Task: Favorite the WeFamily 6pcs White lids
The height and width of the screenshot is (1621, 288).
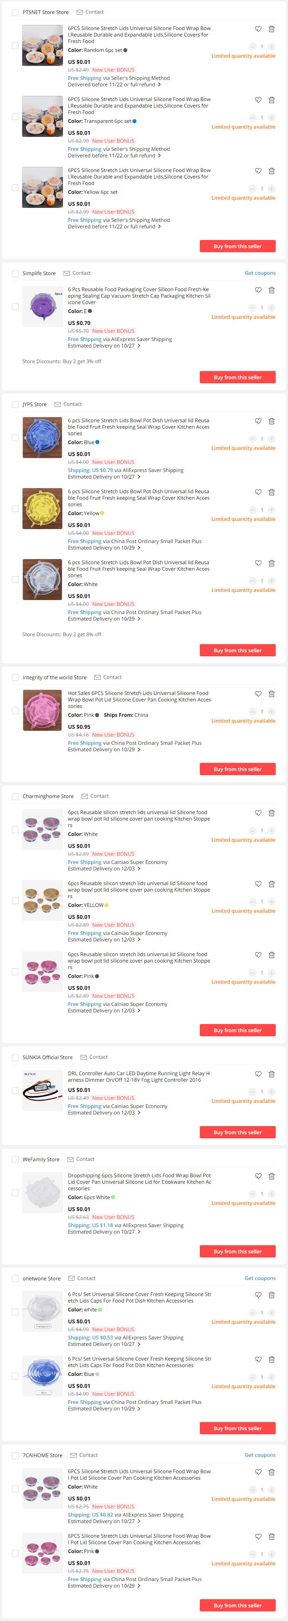Action: [x=258, y=1176]
